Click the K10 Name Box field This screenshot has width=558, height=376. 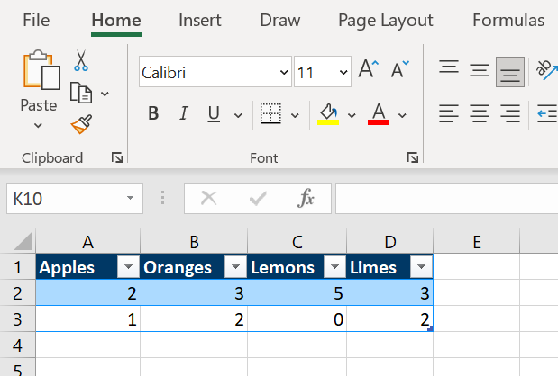(75, 199)
